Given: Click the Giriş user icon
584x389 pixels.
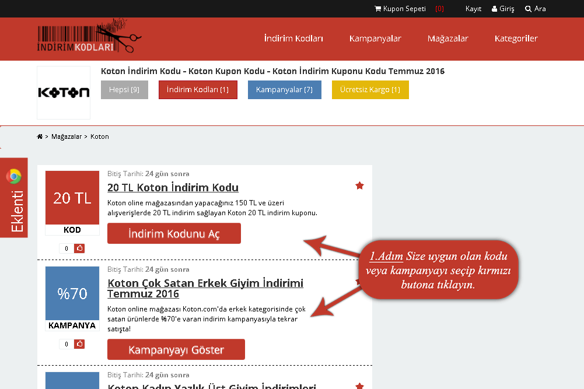Looking at the screenshot, I should click(x=494, y=9).
